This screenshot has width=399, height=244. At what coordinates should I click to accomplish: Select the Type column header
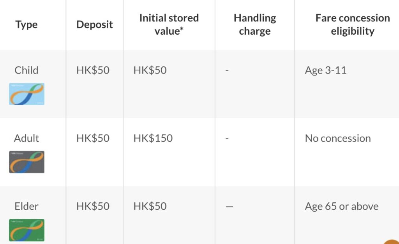pyautogui.click(x=26, y=25)
